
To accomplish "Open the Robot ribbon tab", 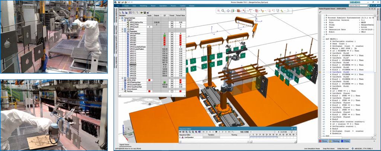I will coord(153,5).
